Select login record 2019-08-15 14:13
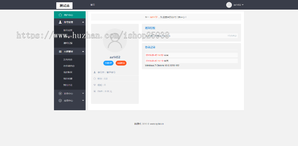 point(191,61)
